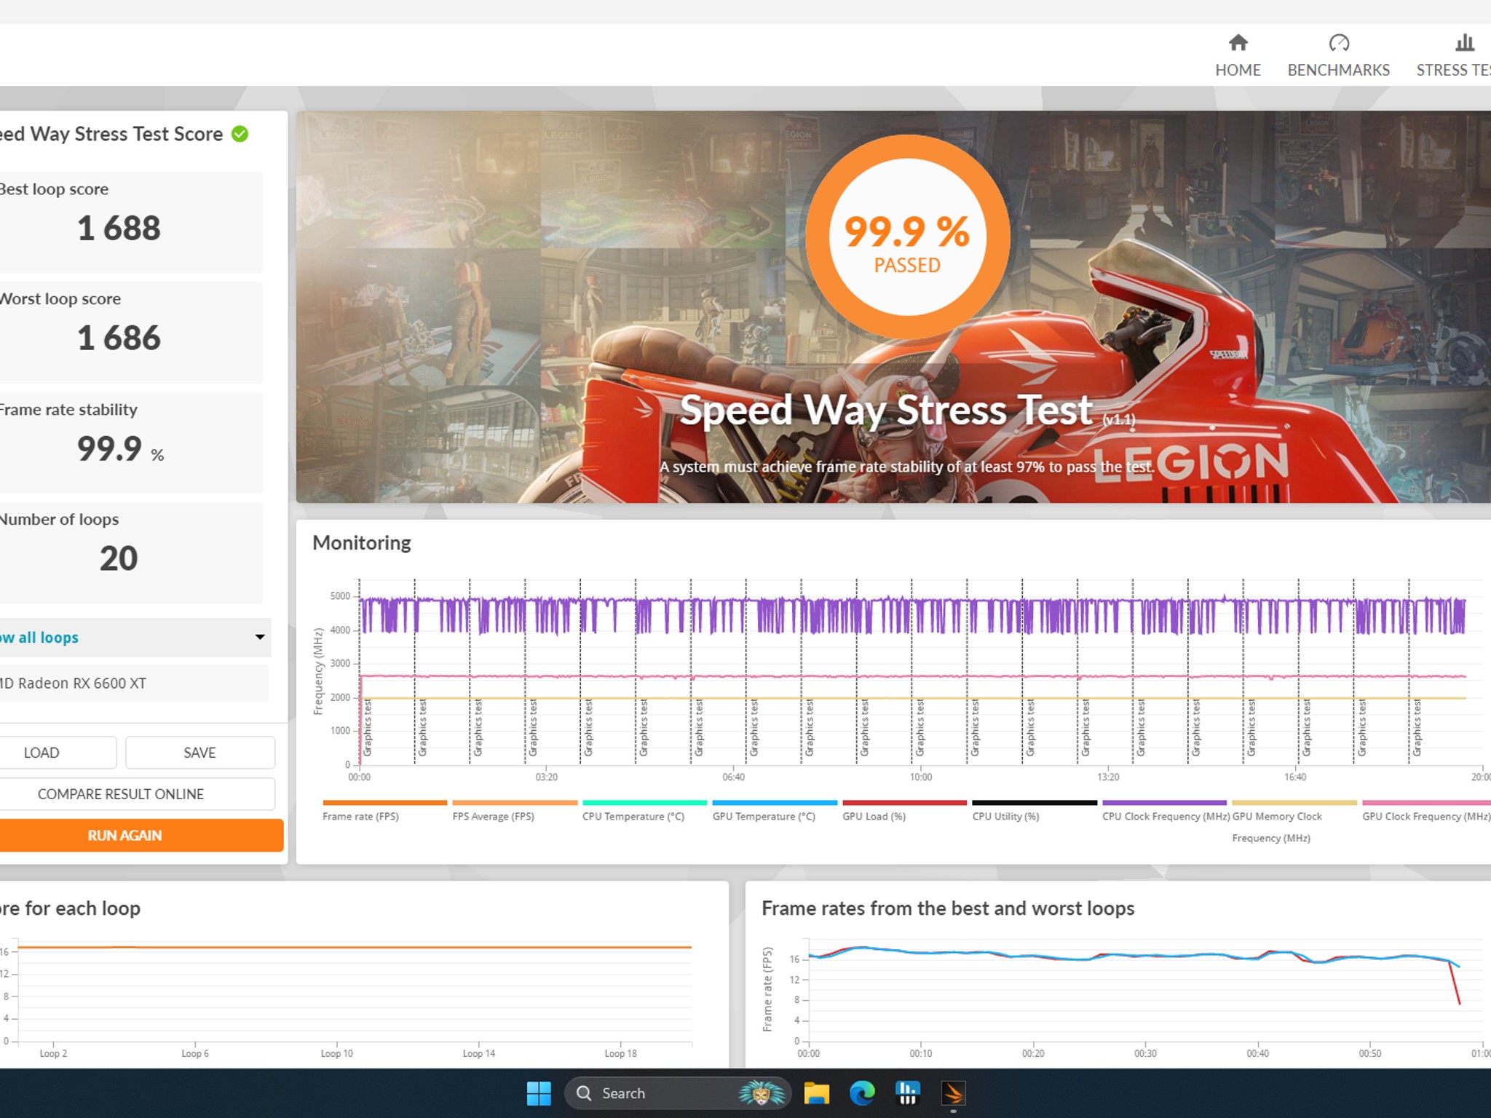
Task: Click the 10:00 time mark on Monitoring chart
Action: click(x=921, y=777)
